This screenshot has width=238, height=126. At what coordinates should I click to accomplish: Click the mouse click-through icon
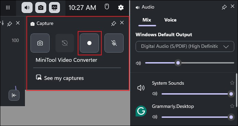tap(107, 7)
